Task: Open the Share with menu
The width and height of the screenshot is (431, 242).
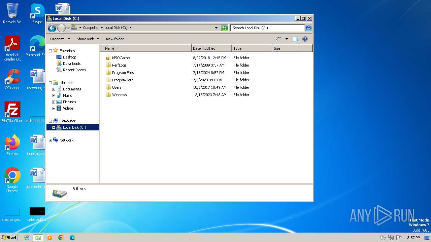Action: click(x=88, y=39)
